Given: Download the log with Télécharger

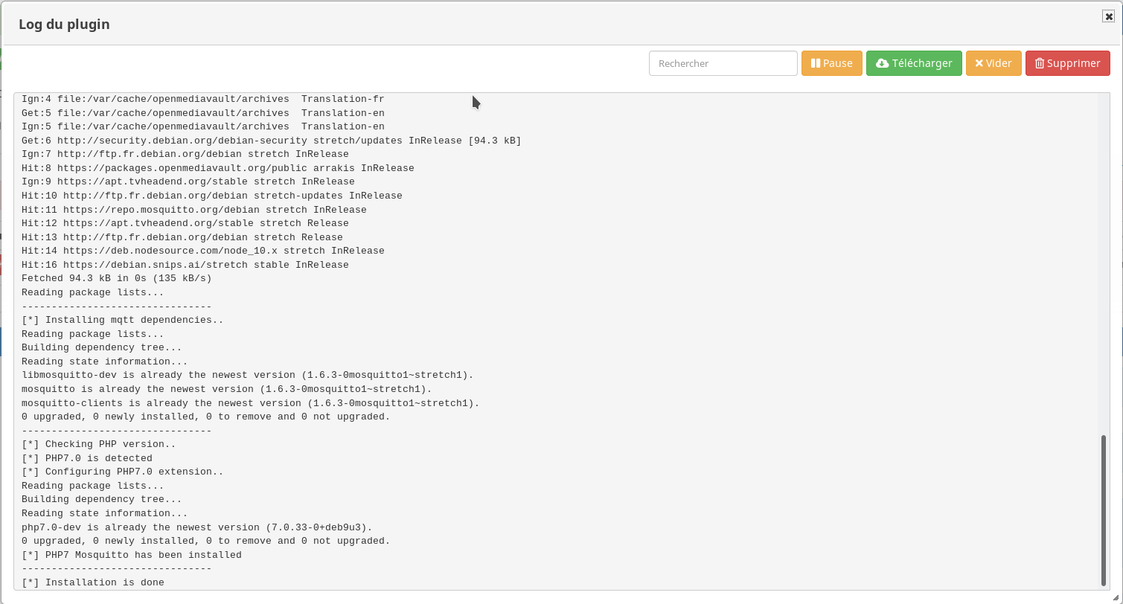Looking at the screenshot, I should [914, 63].
